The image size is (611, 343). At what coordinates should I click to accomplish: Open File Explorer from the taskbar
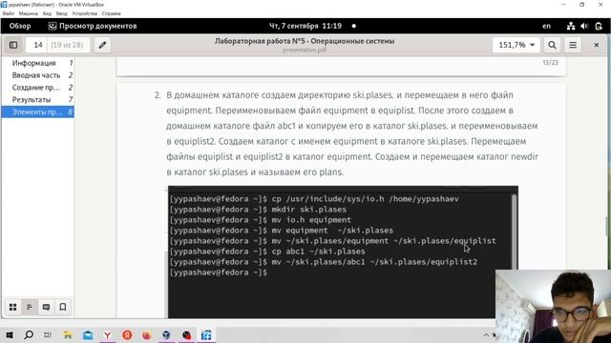68,334
